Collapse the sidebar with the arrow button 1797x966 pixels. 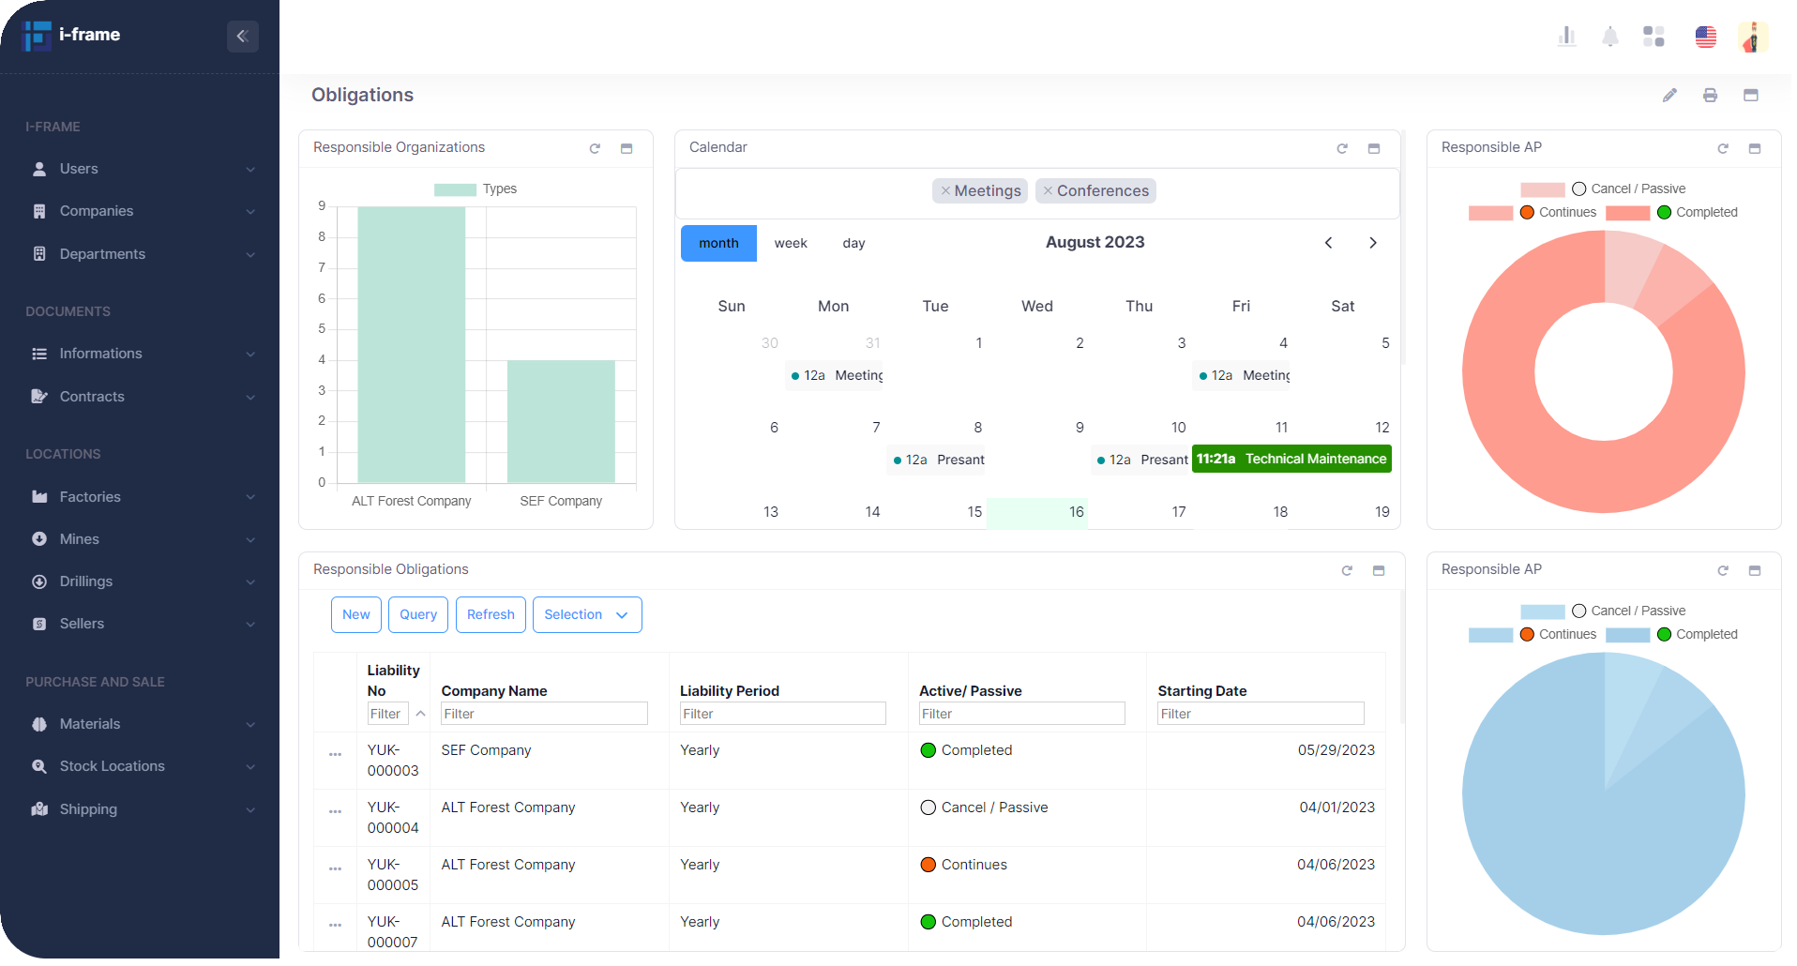point(242,36)
